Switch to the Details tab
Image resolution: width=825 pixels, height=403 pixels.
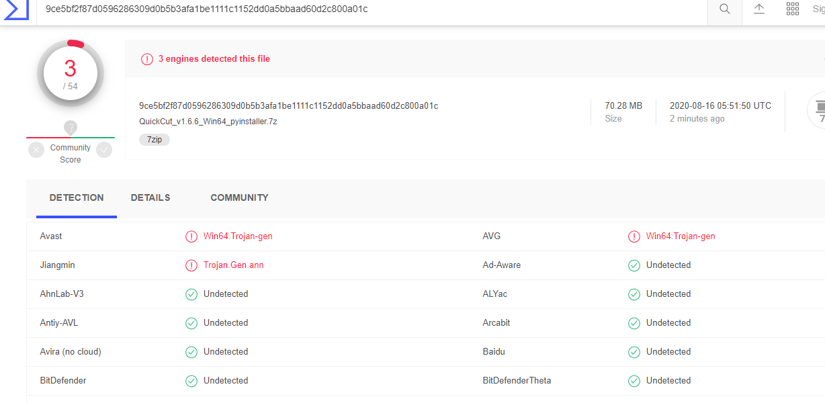tap(150, 197)
